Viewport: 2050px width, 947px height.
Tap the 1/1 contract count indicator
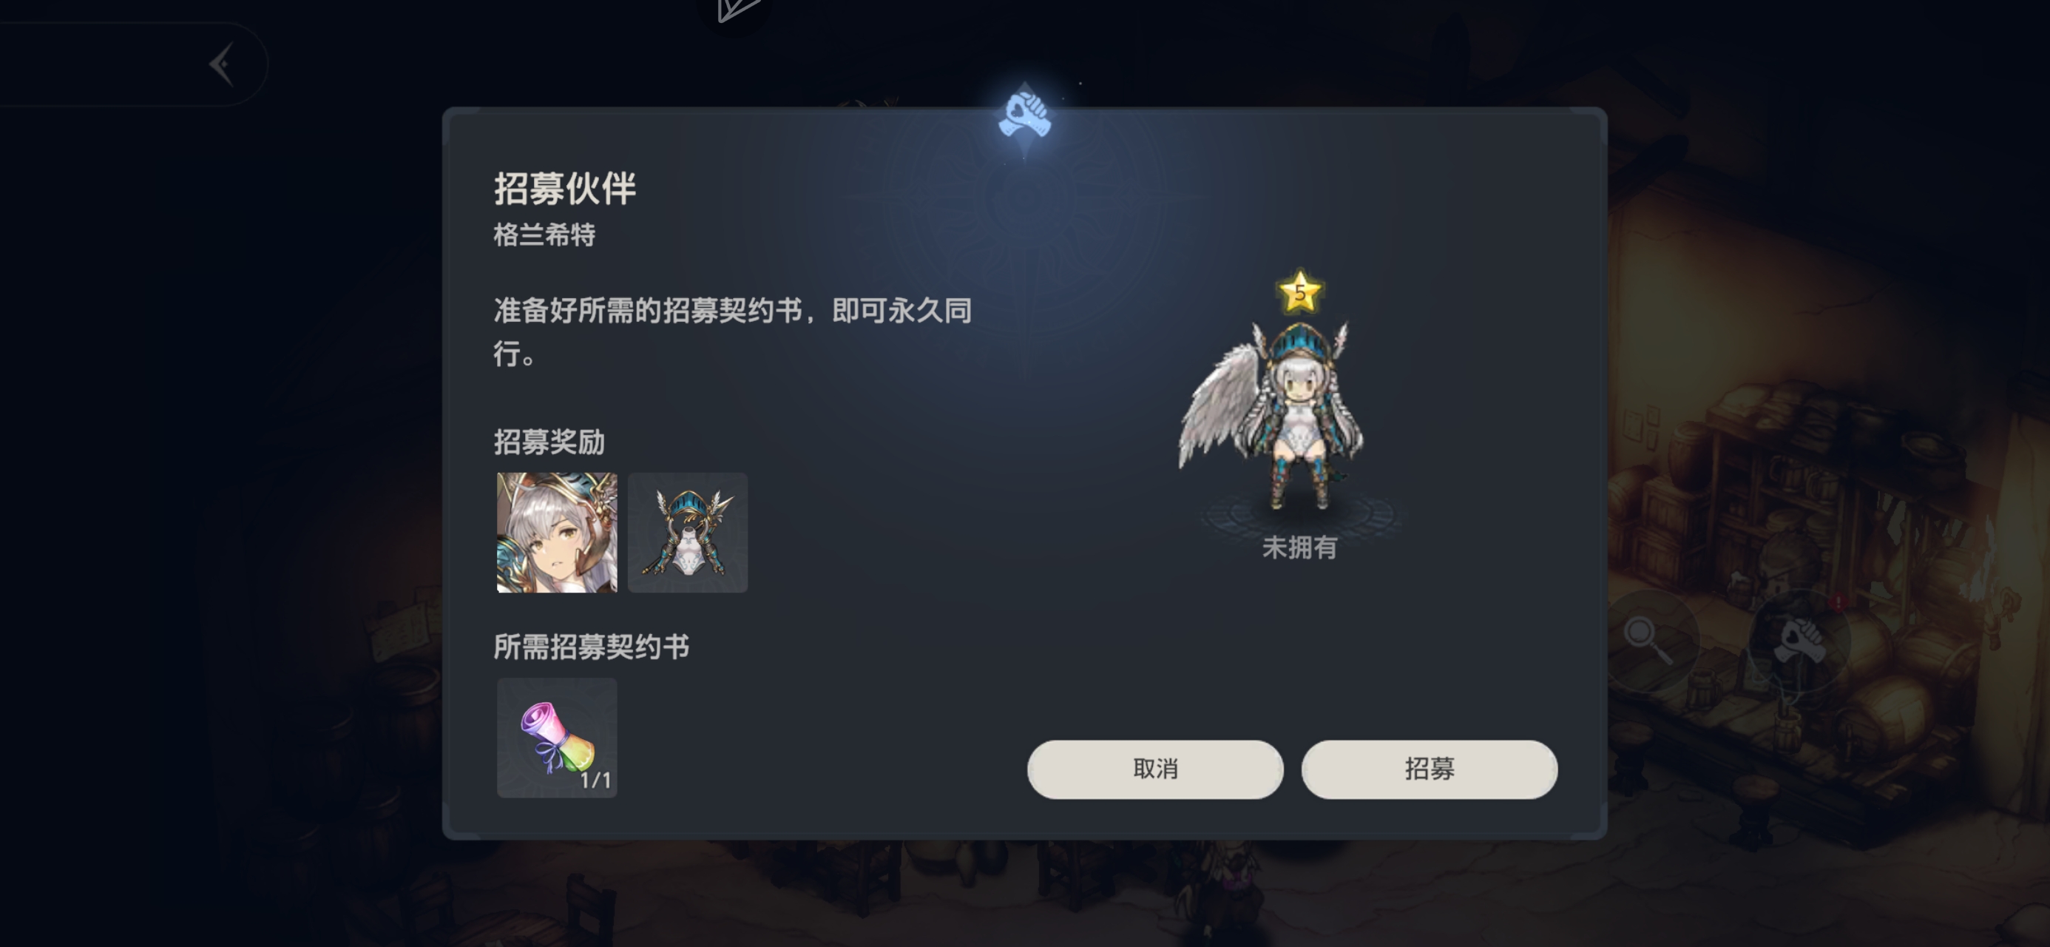[595, 781]
